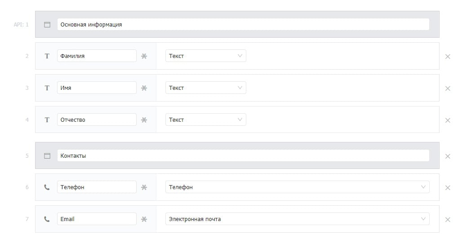Expand the Электронная почта type dropdown
467x248 pixels.
297,219
